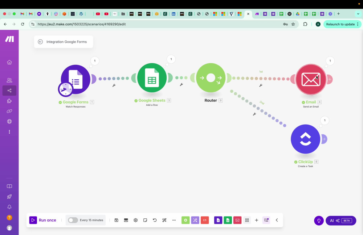363x235 pixels.
Task: Open the green Flow control tools button
Action: (x=185, y=220)
